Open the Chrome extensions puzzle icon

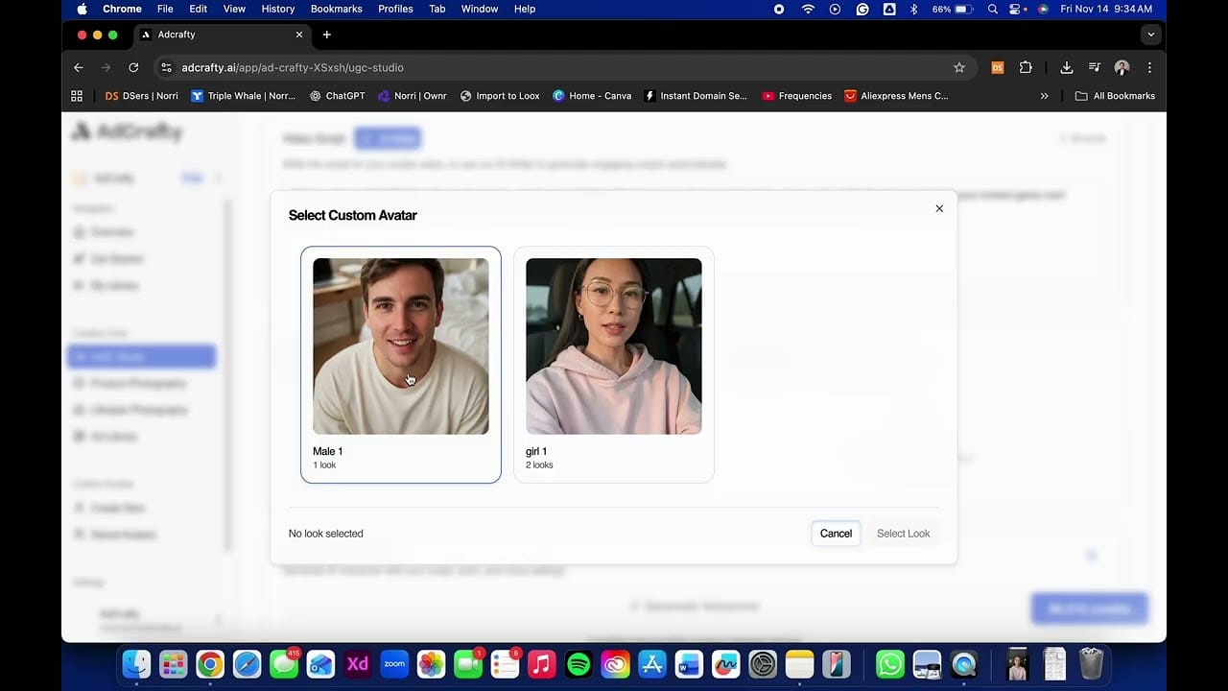pos(1026,67)
